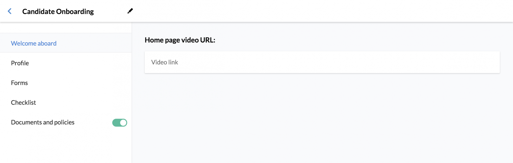Switch to the Profile section

click(x=20, y=63)
